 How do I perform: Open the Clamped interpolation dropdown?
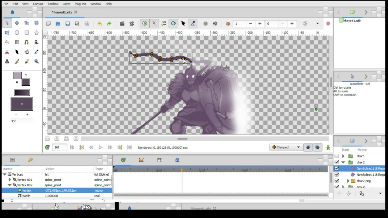pyautogui.click(x=286, y=147)
